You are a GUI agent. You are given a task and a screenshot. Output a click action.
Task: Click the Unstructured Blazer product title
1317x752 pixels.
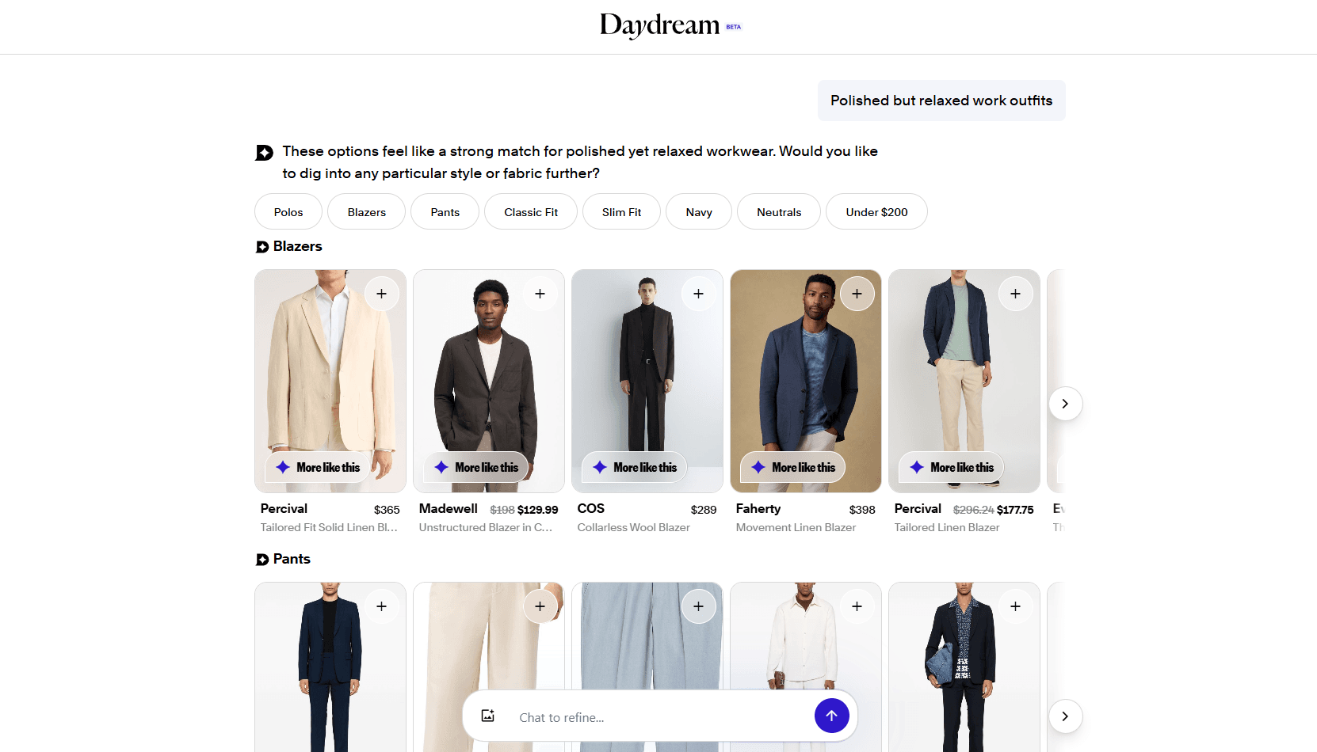pyautogui.click(x=486, y=527)
